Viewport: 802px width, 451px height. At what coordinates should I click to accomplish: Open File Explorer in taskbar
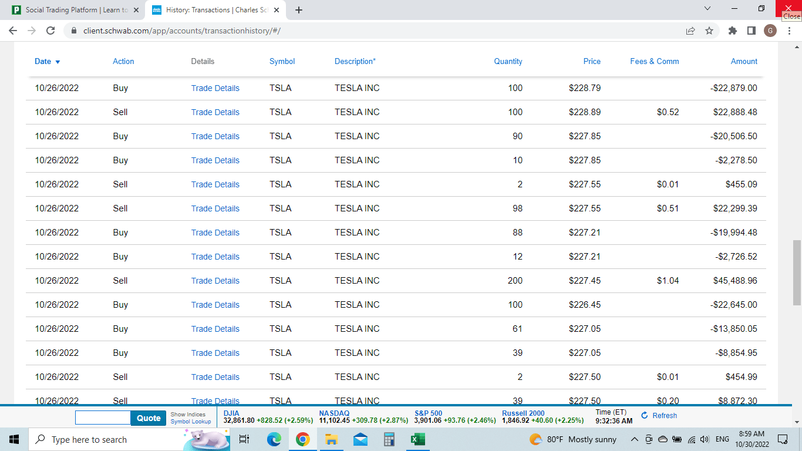click(331, 439)
